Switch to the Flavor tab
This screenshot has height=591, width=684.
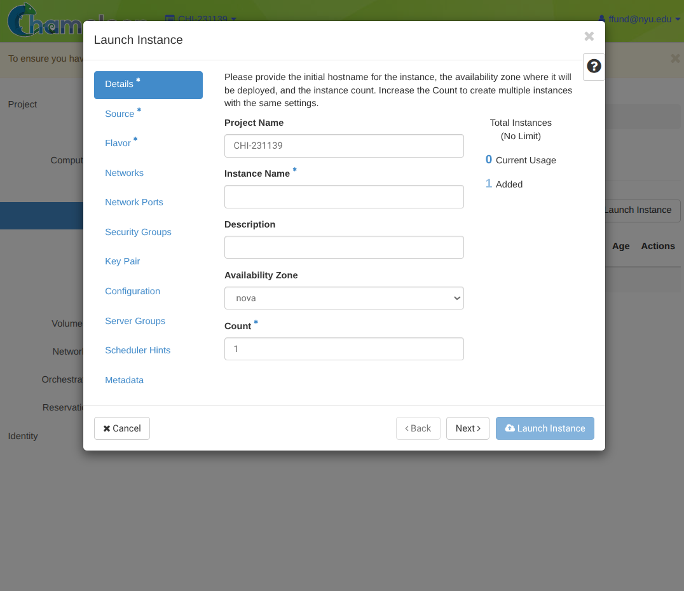[118, 144]
